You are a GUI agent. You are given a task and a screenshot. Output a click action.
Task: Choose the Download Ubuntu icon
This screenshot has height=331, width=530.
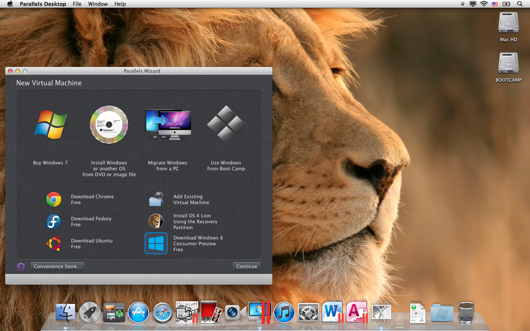click(54, 243)
